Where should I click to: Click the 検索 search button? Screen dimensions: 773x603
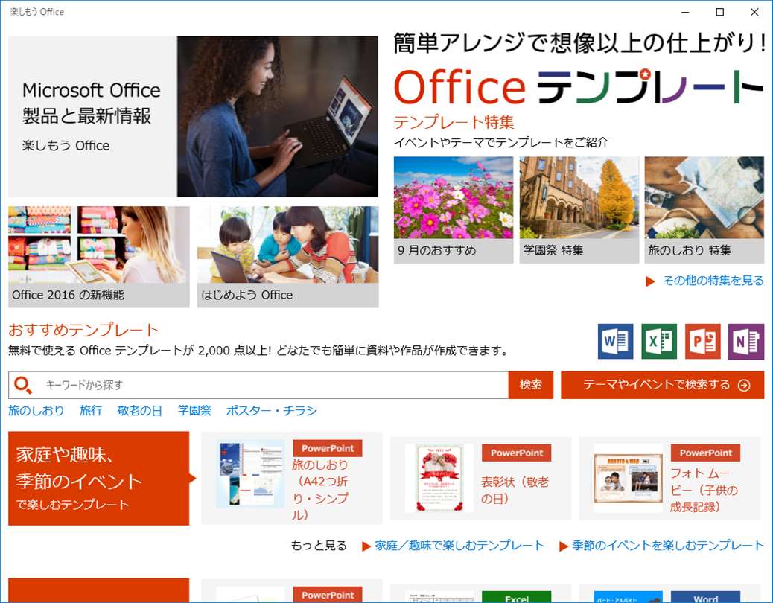point(530,385)
